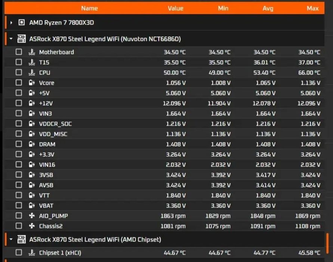The image size is (333, 262).
Task: Click the voltage icon in the +5V row
Action: (32, 93)
